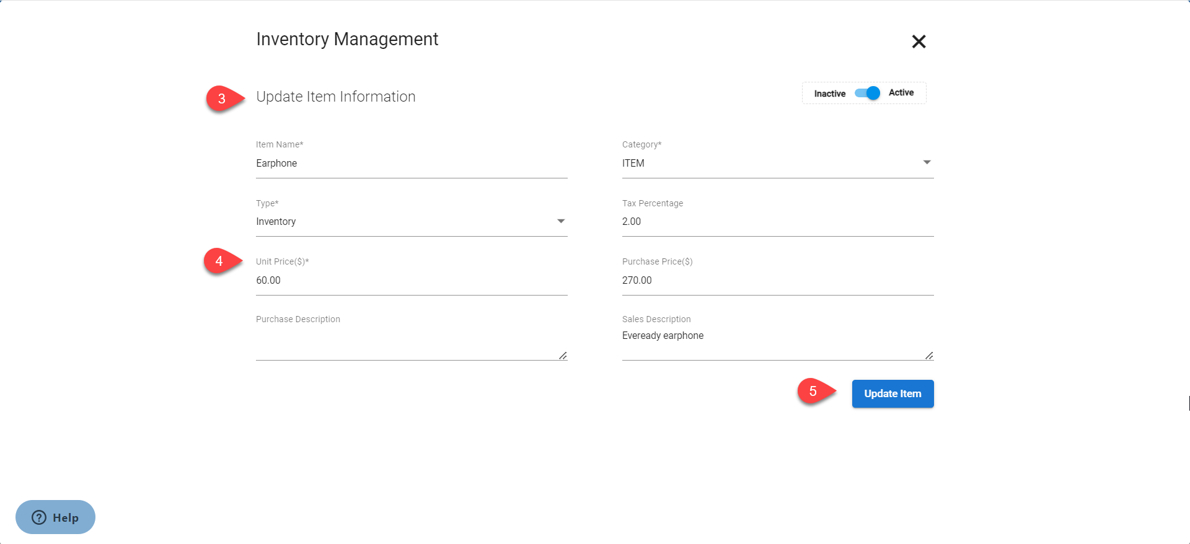Click the red step 5 marker

coord(813,392)
